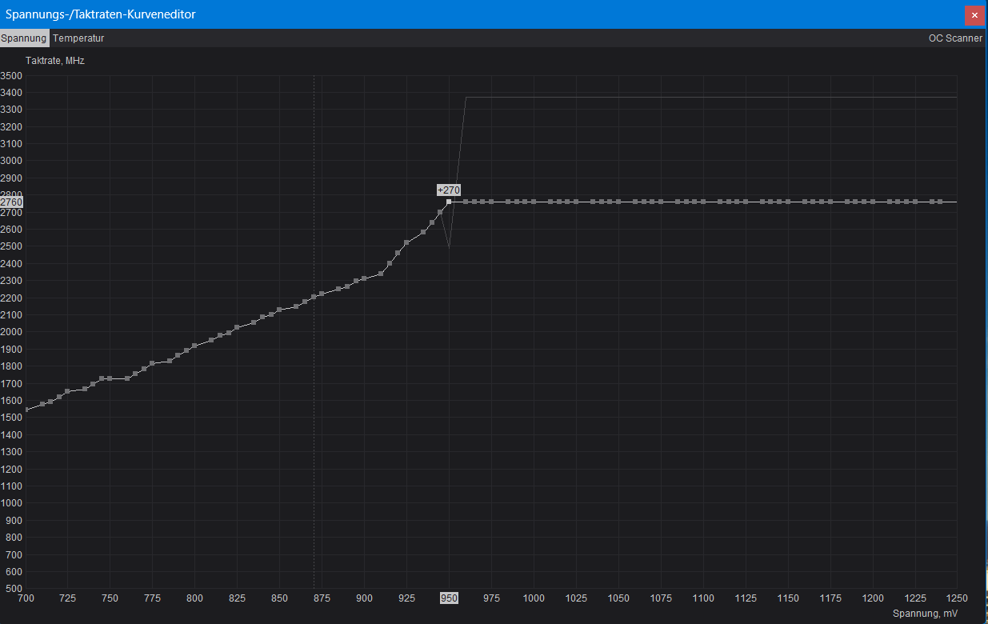Click the 1500 frequency axis label
The image size is (988, 624).
(x=11, y=418)
